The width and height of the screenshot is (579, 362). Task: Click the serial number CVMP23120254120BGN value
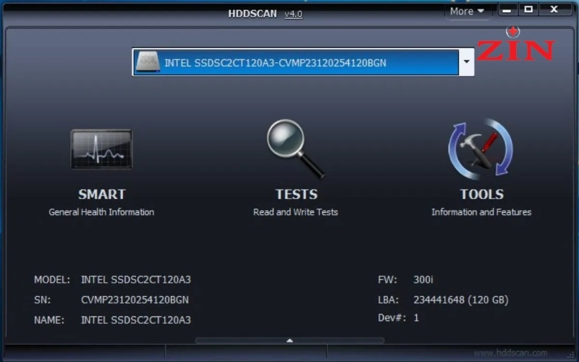135,300
